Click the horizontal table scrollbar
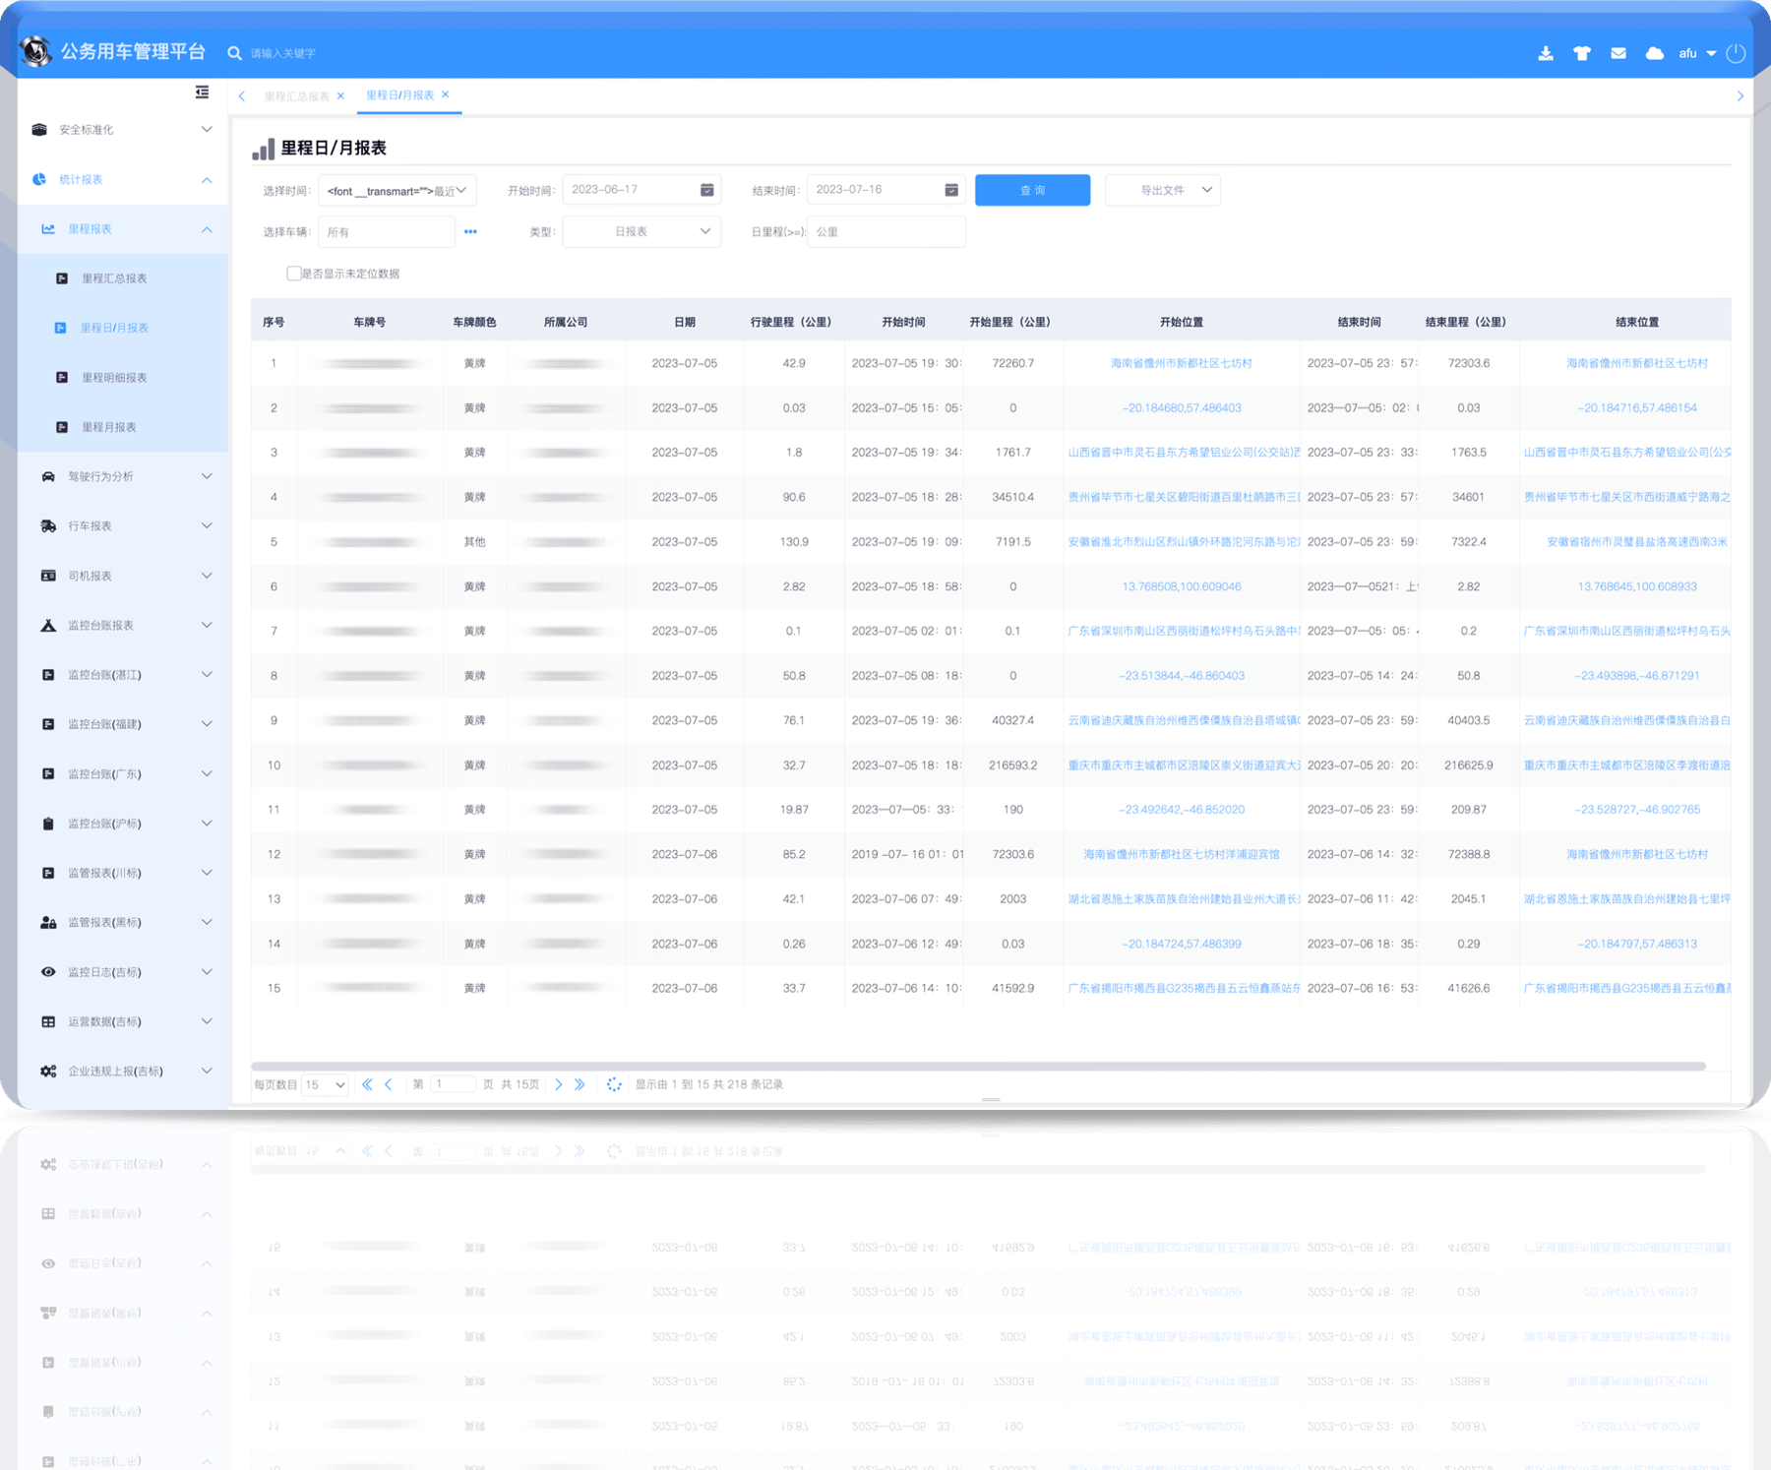 [x=978, y=1066]
